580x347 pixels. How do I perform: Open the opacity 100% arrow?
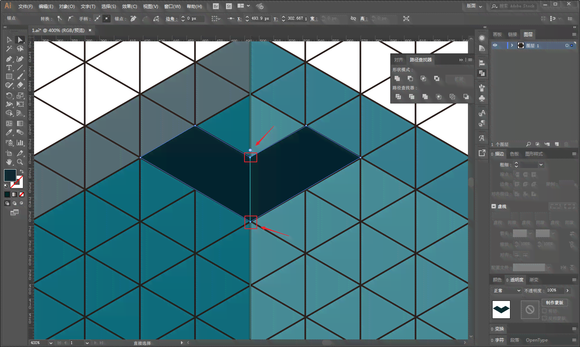567,290
